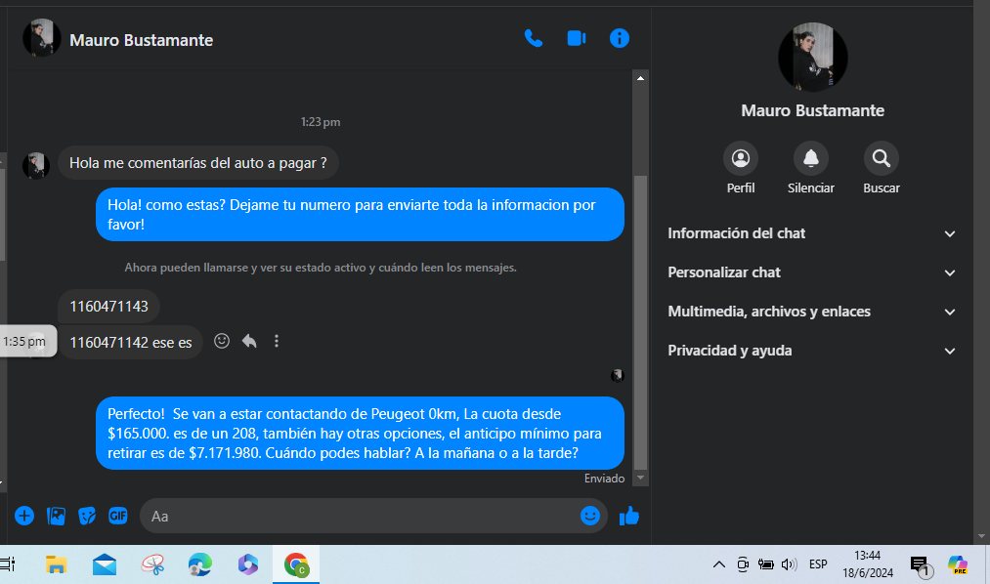Open Snipping Tool from the taskbar

click(x=152, y=564)
